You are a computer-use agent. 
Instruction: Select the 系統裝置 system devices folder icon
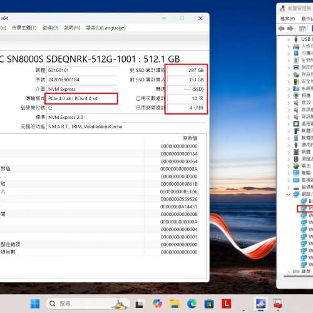tap(296, 88)
